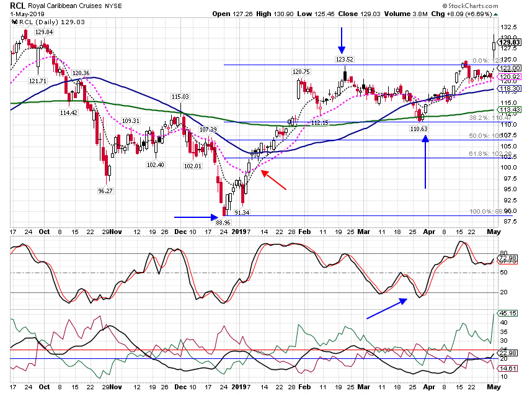
Task: Click the Volume 3.8M reading
Action: click(x=406, y=14)
